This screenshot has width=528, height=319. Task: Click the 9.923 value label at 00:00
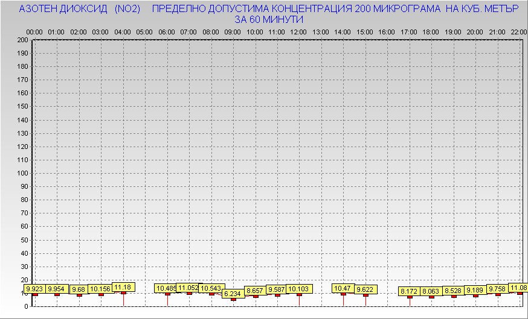pos(35,289)
